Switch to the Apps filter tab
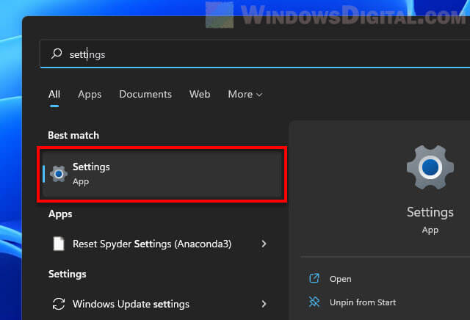This screenshot has height=320, width=470. click(x=90, y=95)
